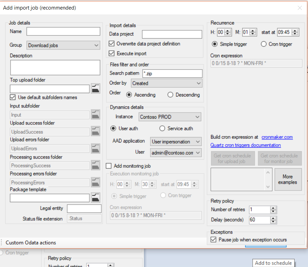Disable the Execute import option
This screenshot has width=308, height=267.
pyautogui.click(x=111, y=53)
